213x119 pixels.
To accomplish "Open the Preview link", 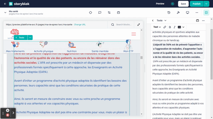I will [x=160, y=4].
